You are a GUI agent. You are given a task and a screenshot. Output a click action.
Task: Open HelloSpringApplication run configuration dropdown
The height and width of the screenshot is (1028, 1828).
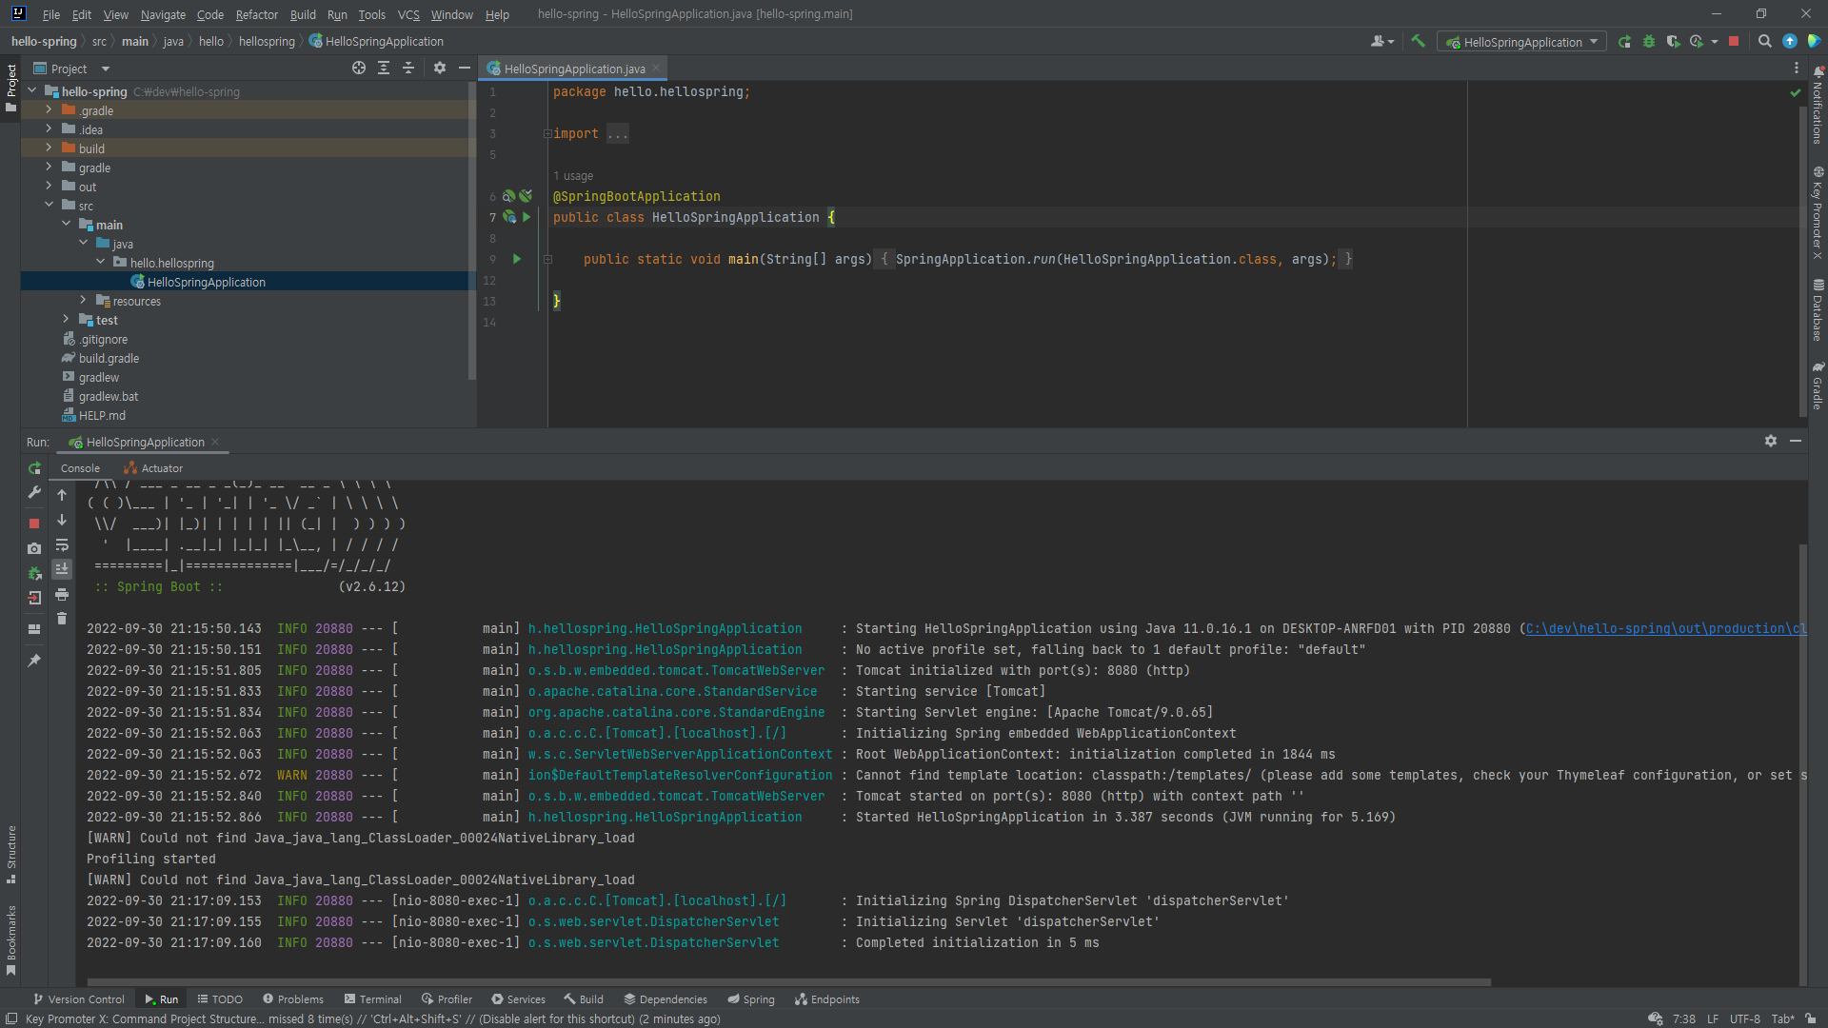click(1522, 42)
